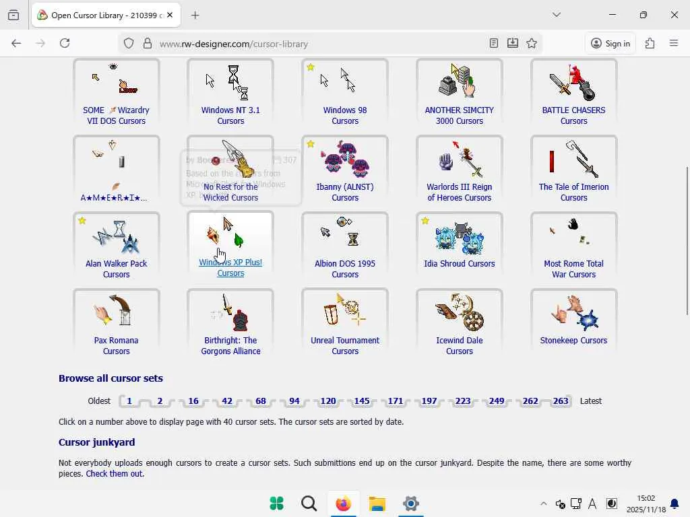Screen dimensions: 690x517
Task: Go back to the previous page
Action: click(16, 43)
